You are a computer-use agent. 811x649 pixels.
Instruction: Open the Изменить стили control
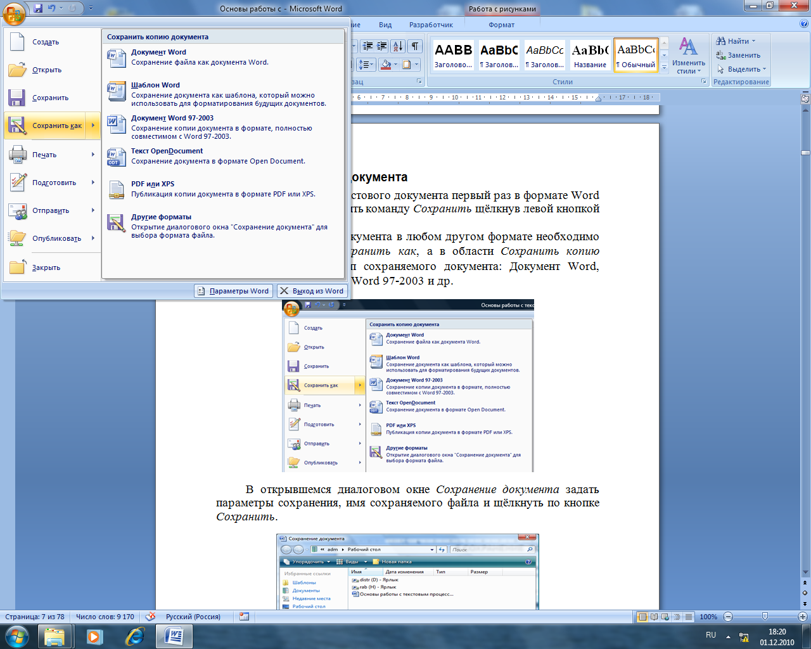tap(689, 56)
